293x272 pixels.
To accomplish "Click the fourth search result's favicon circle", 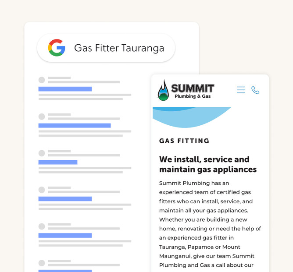I will (42, 190).
